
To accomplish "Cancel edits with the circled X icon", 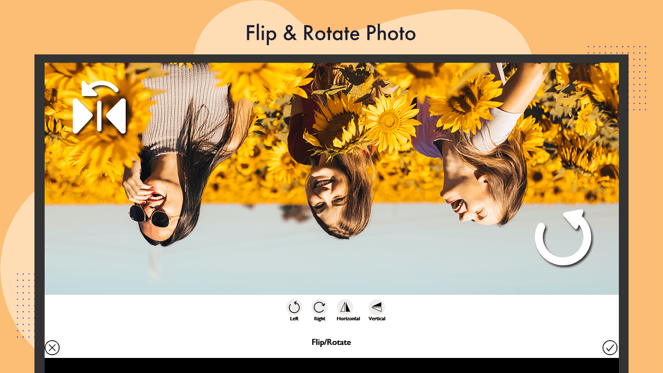I will 52,348.
